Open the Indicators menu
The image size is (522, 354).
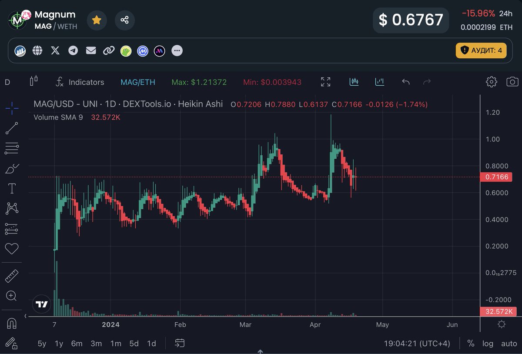click(x=80, y=82)
